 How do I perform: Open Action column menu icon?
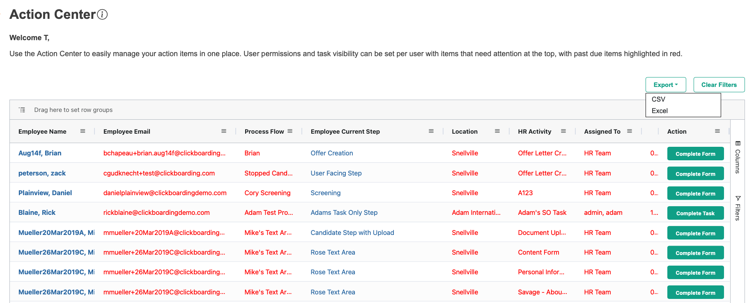[x=717, y=131]
